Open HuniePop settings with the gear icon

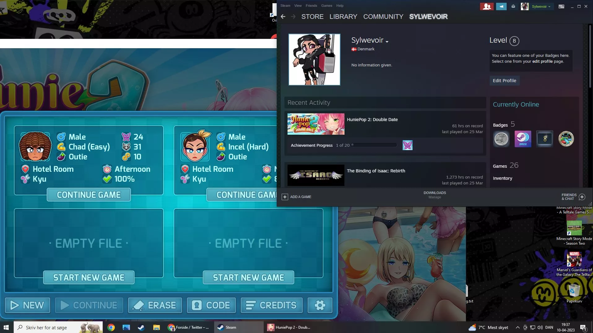point(319,305)
